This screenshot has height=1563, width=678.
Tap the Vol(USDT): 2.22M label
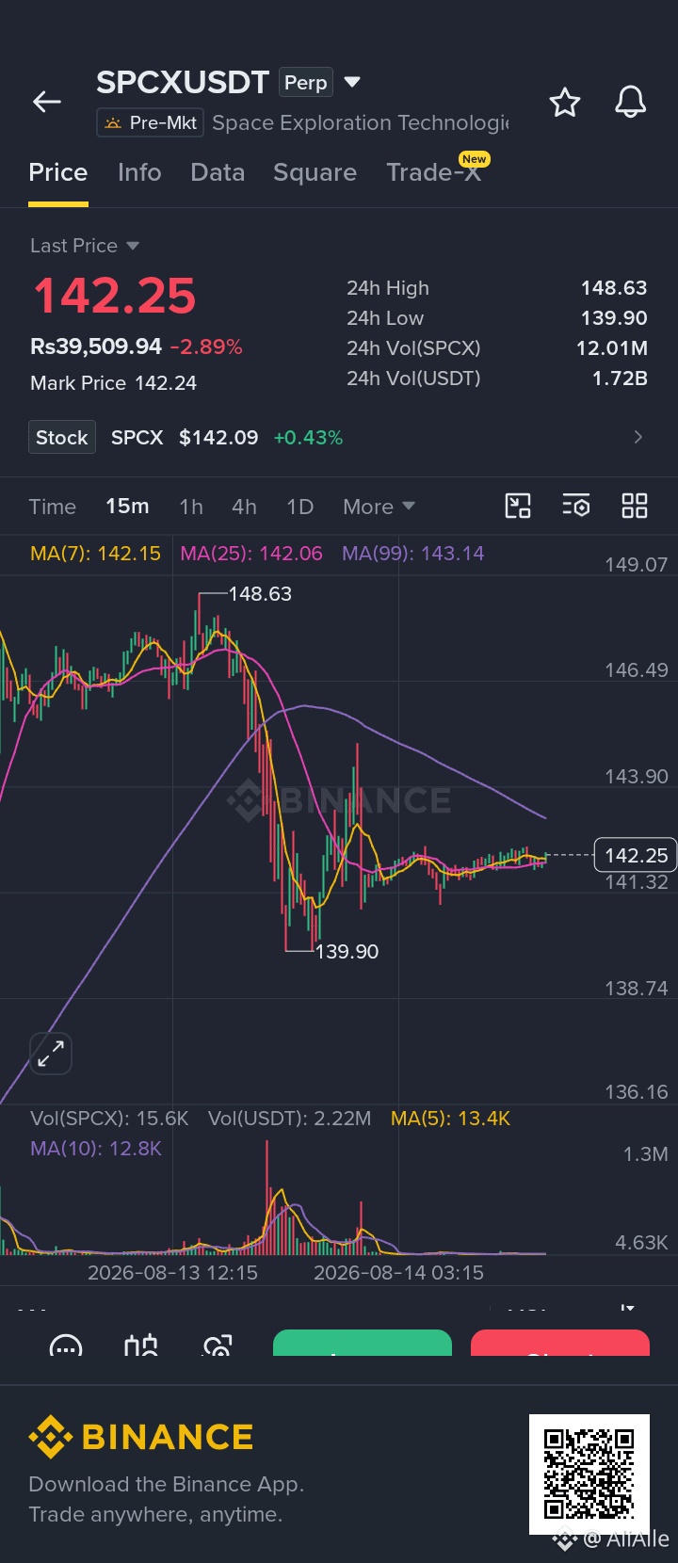pyautogui.click(x=290, y=1119)
